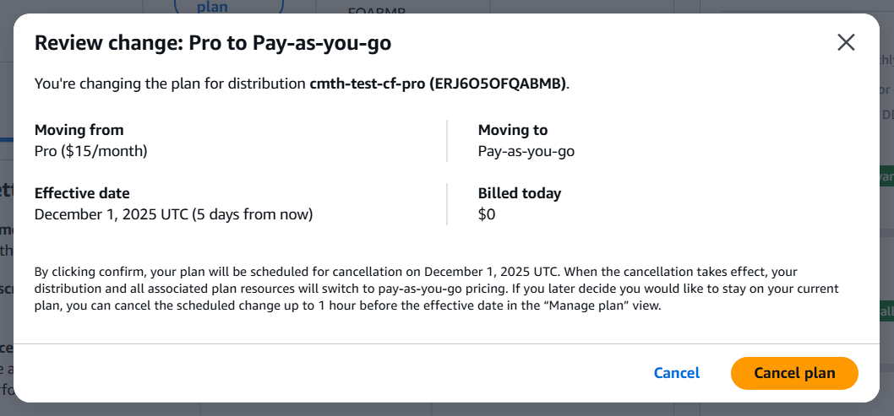Screen dimensions: 894x416
Task: Click the Moving from label
Action: pos(79,130)
